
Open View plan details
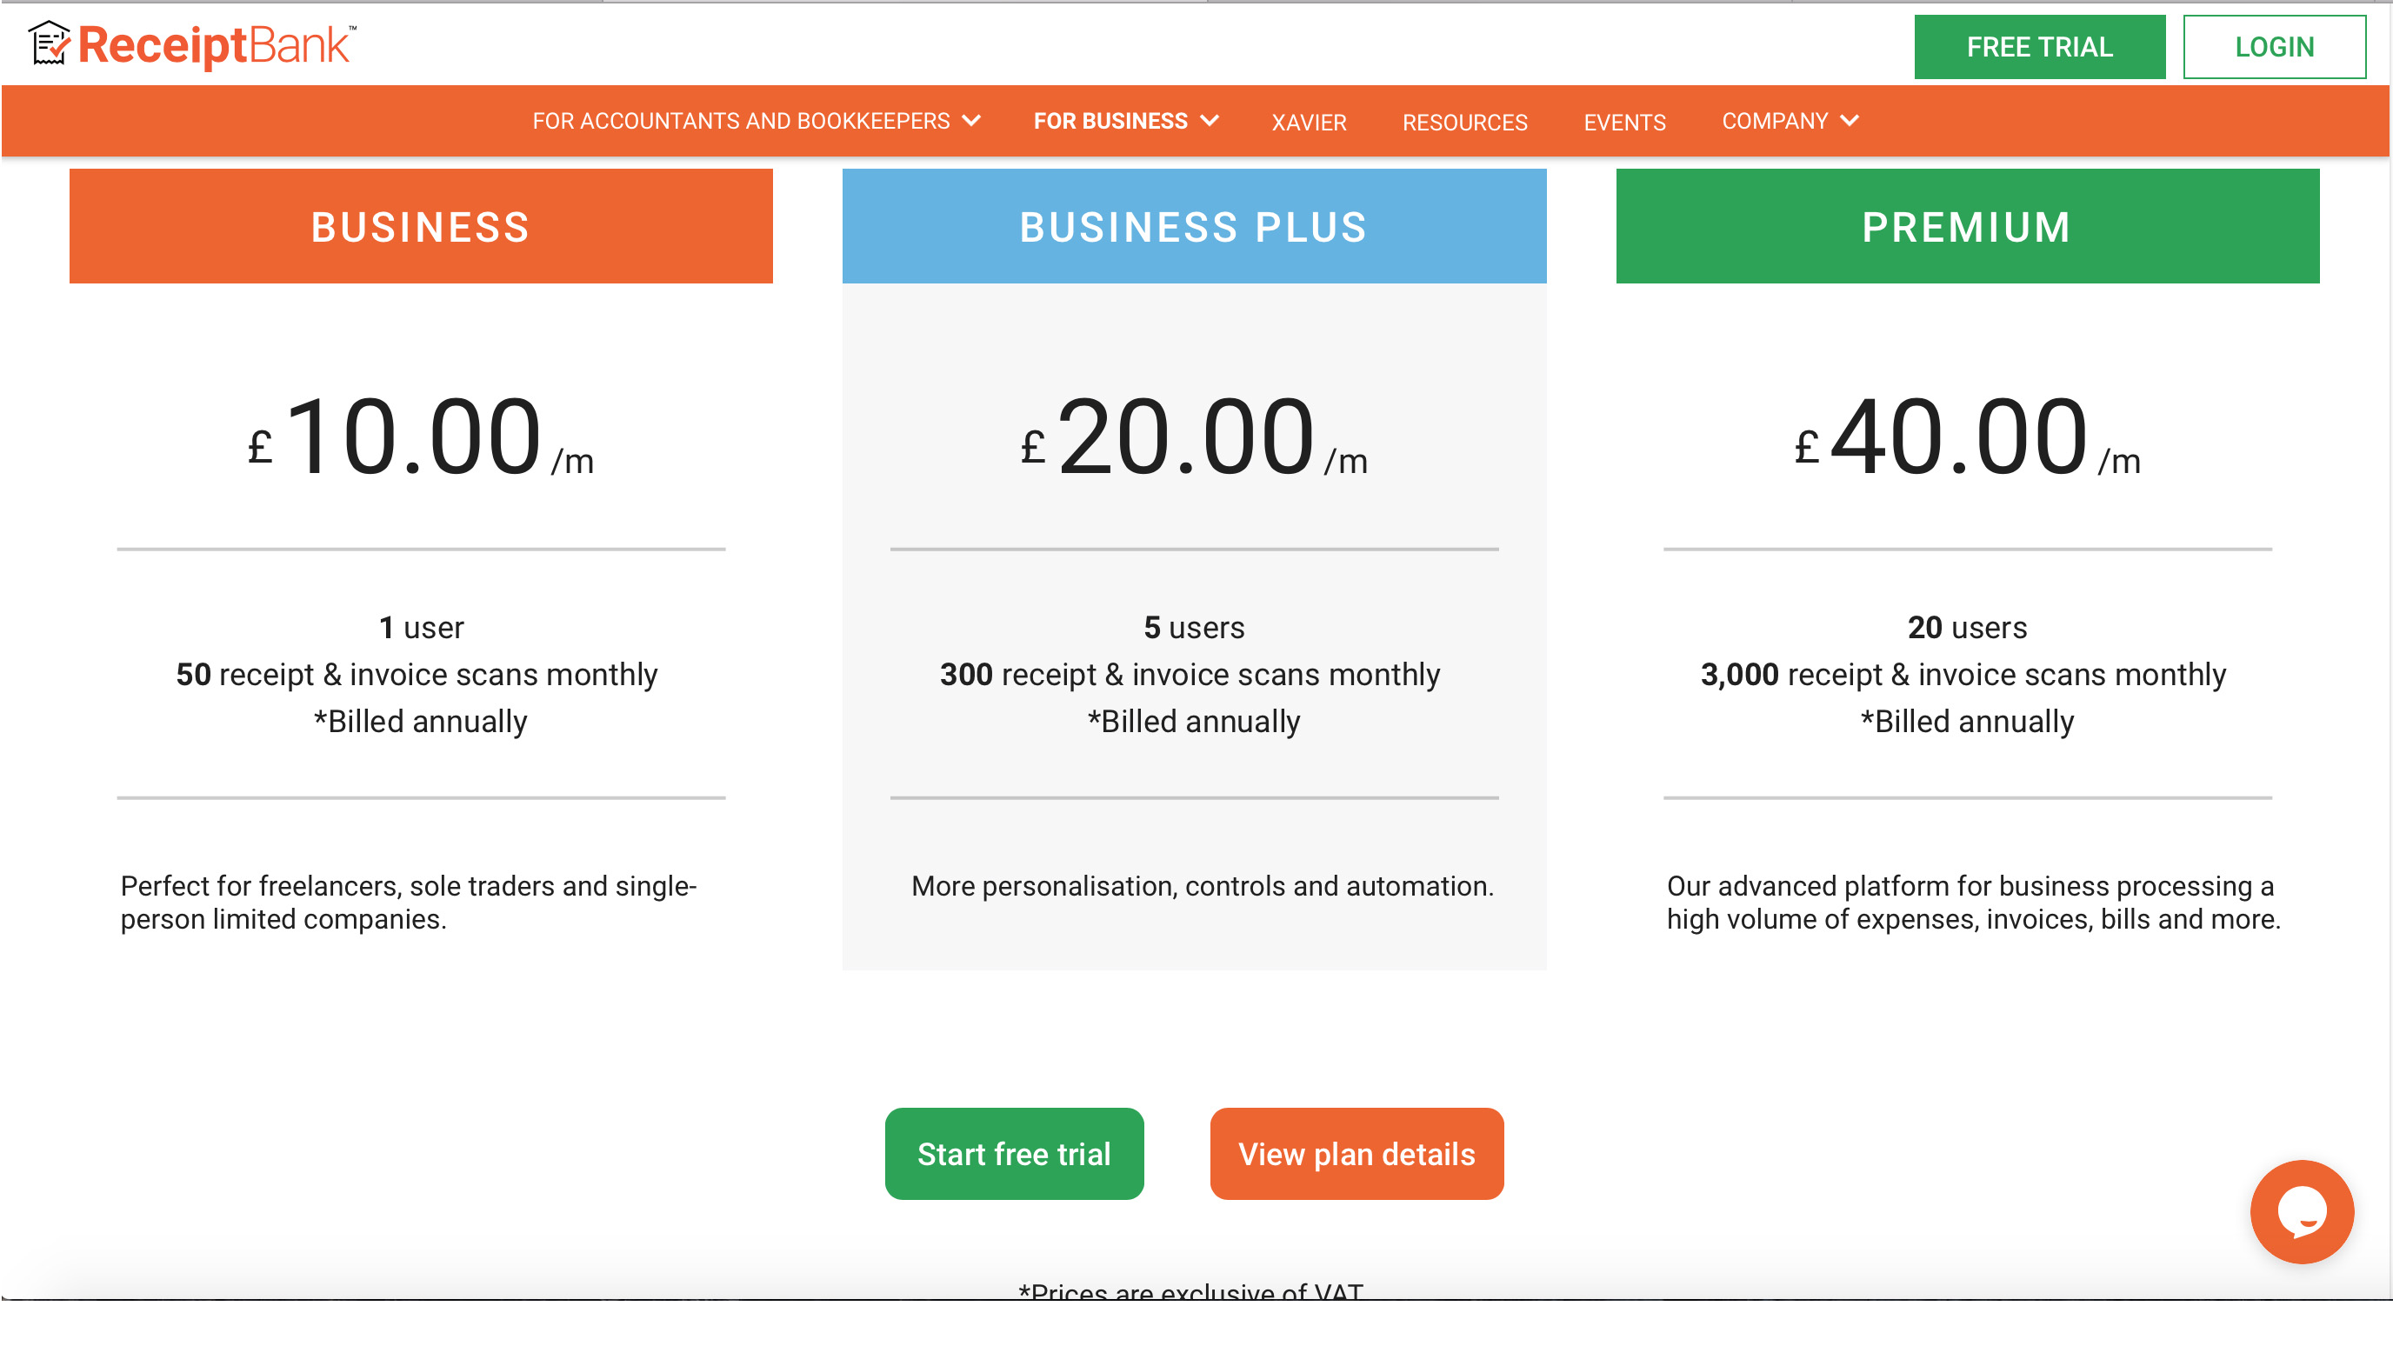coord(1356,1154)
